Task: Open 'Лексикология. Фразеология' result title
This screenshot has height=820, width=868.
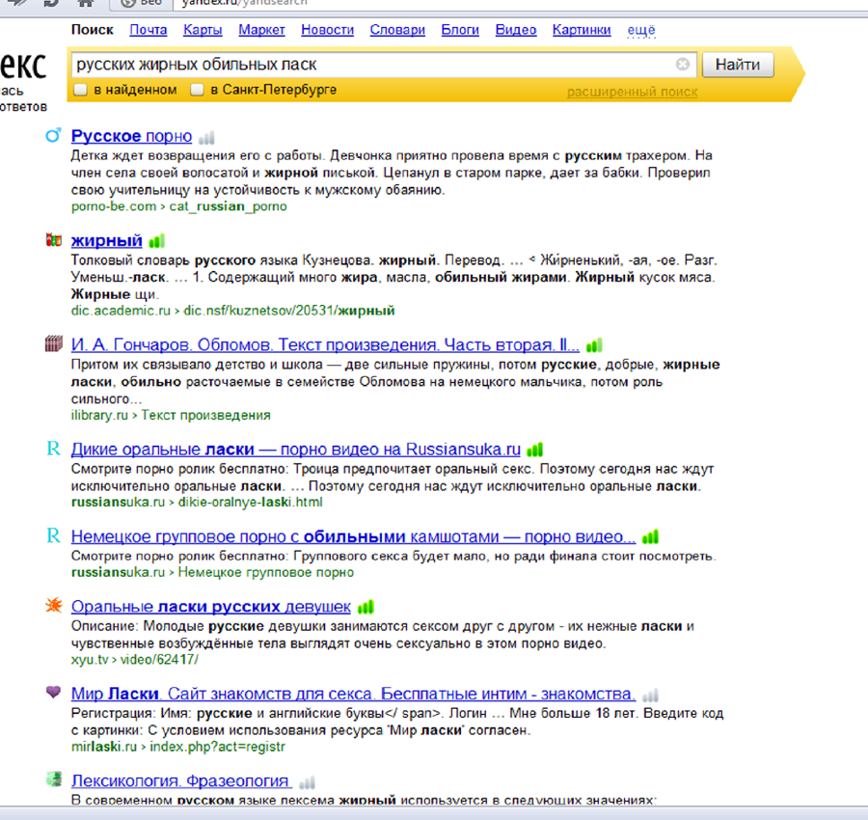Action: point(180,780)
